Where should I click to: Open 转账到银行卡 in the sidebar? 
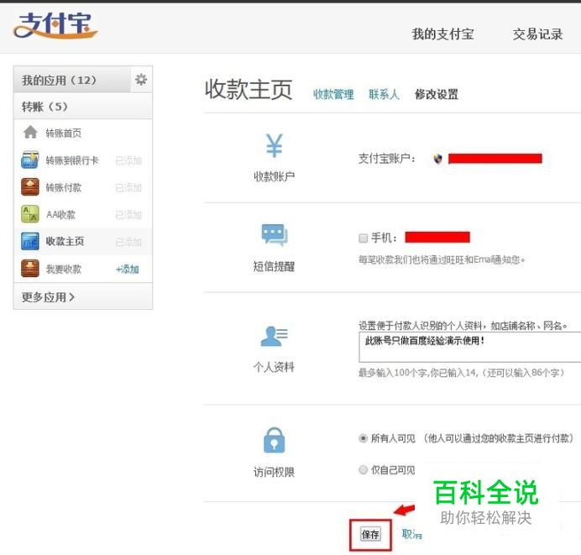[x=72, y=160]
